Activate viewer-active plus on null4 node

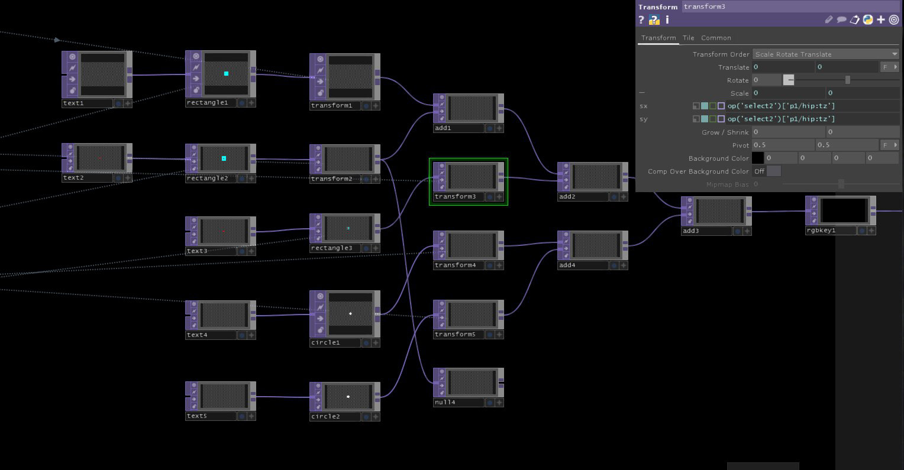coord(499,403)
